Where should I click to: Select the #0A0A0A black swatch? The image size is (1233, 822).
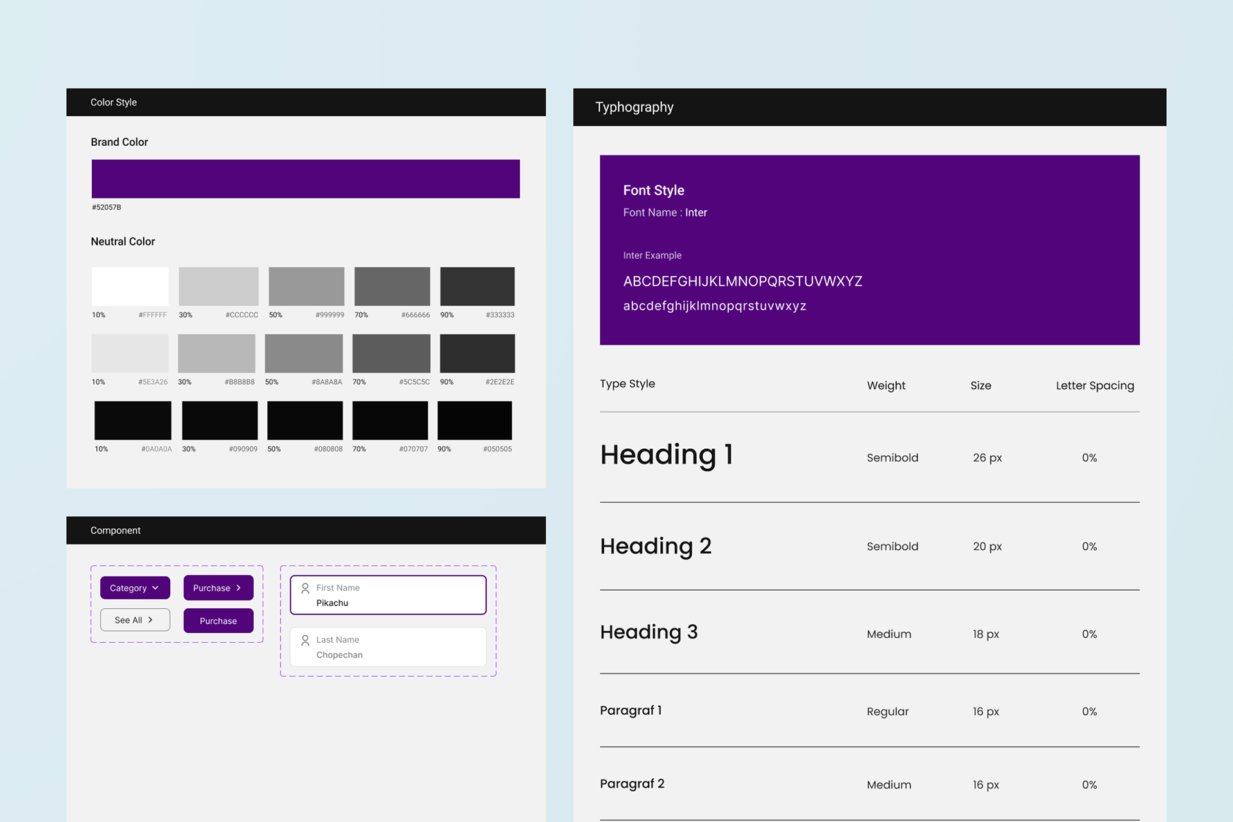133,421
